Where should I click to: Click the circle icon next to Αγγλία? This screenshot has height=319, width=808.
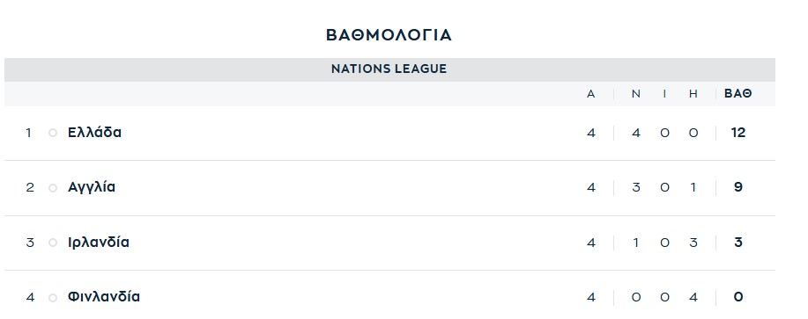pyautogui.click(x=53, y=188)
